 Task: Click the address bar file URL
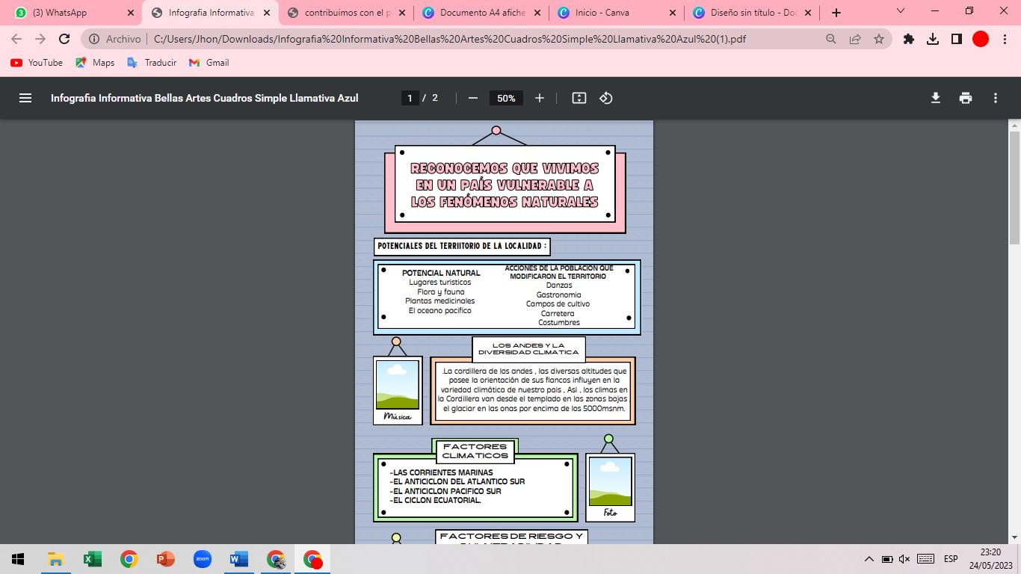[x=450, y=39]
